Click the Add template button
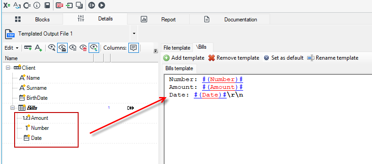 (x=184, y=58)
